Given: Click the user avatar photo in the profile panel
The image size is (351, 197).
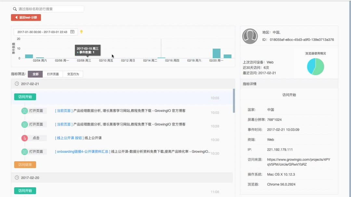Looking at the screenshot, I should [x=250, y=36].
